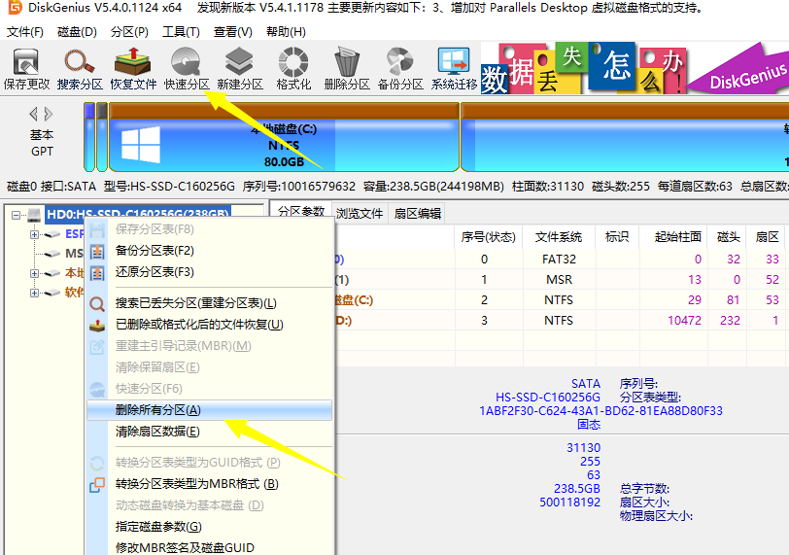Open the 帮助(H) menu
Screen dimensions: 789x555
(286, 32)
